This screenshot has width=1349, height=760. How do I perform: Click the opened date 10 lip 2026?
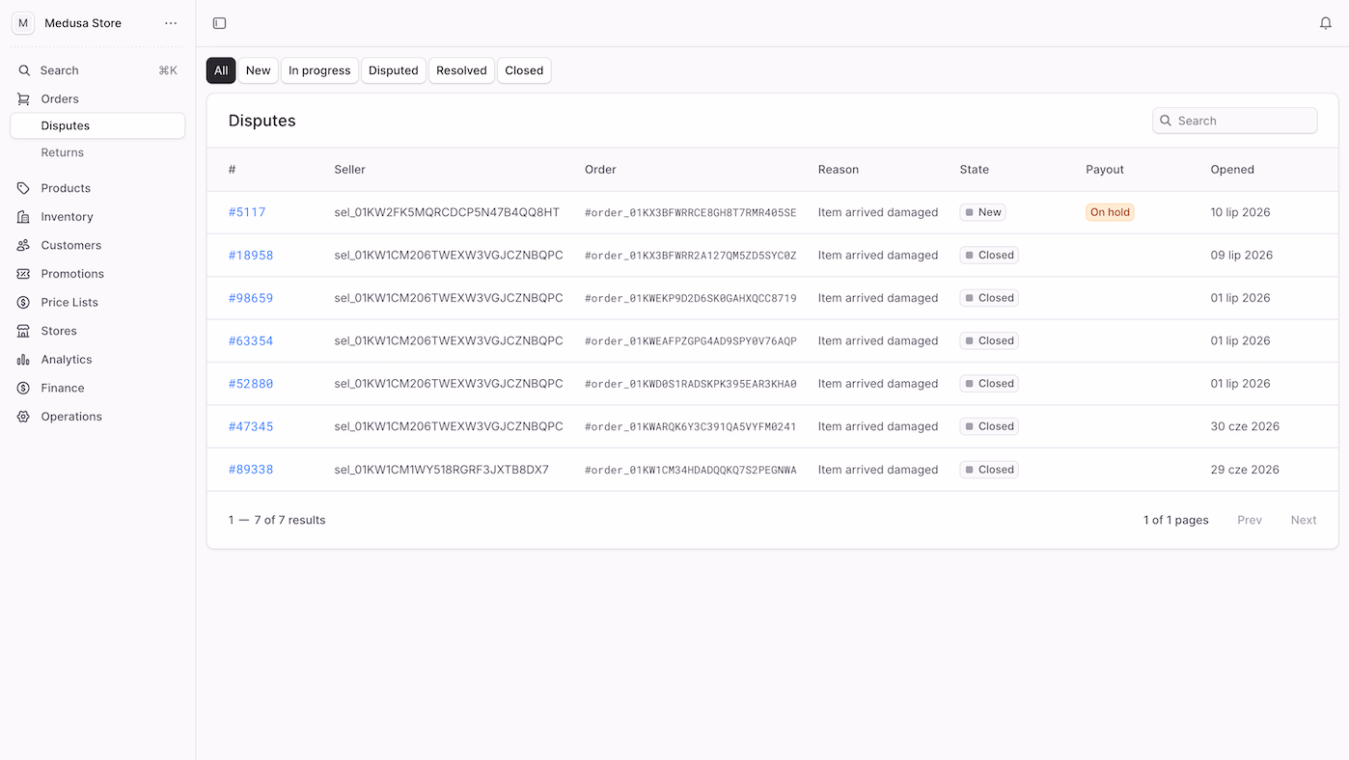point(1240,212)
